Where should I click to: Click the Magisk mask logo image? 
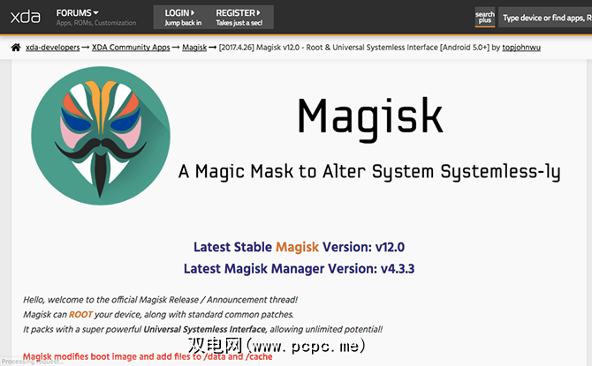tap(101, 136)
